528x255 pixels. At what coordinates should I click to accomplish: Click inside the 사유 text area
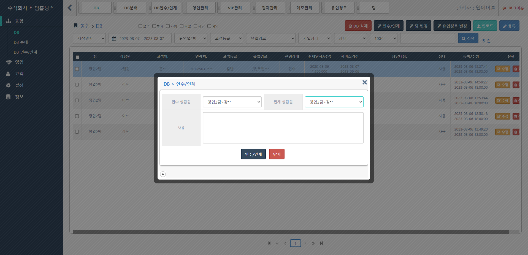point(283,127)
